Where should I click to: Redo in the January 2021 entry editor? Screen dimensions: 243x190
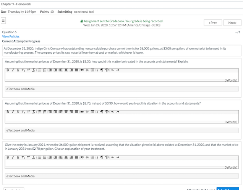[x=118, y=157]
